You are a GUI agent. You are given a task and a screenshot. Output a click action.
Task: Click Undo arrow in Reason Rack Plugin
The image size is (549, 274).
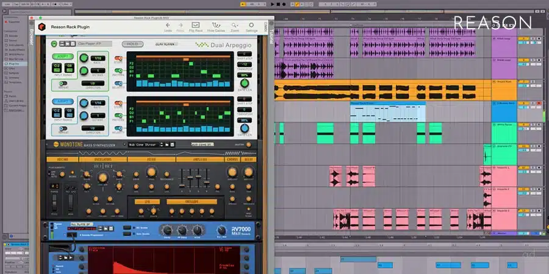pyautogui.click(x=168, y=25)
